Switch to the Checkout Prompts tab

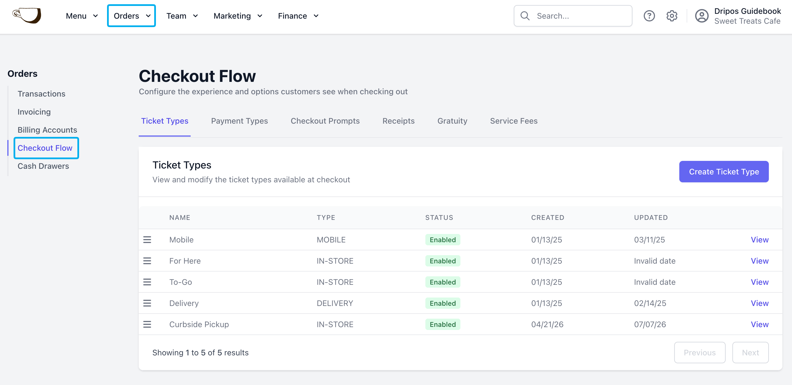(325, 121)
